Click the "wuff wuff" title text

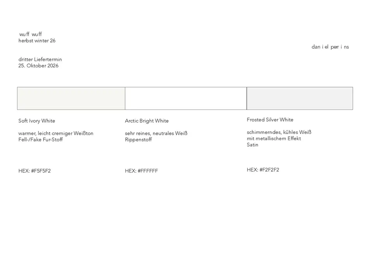pos(30,34)
